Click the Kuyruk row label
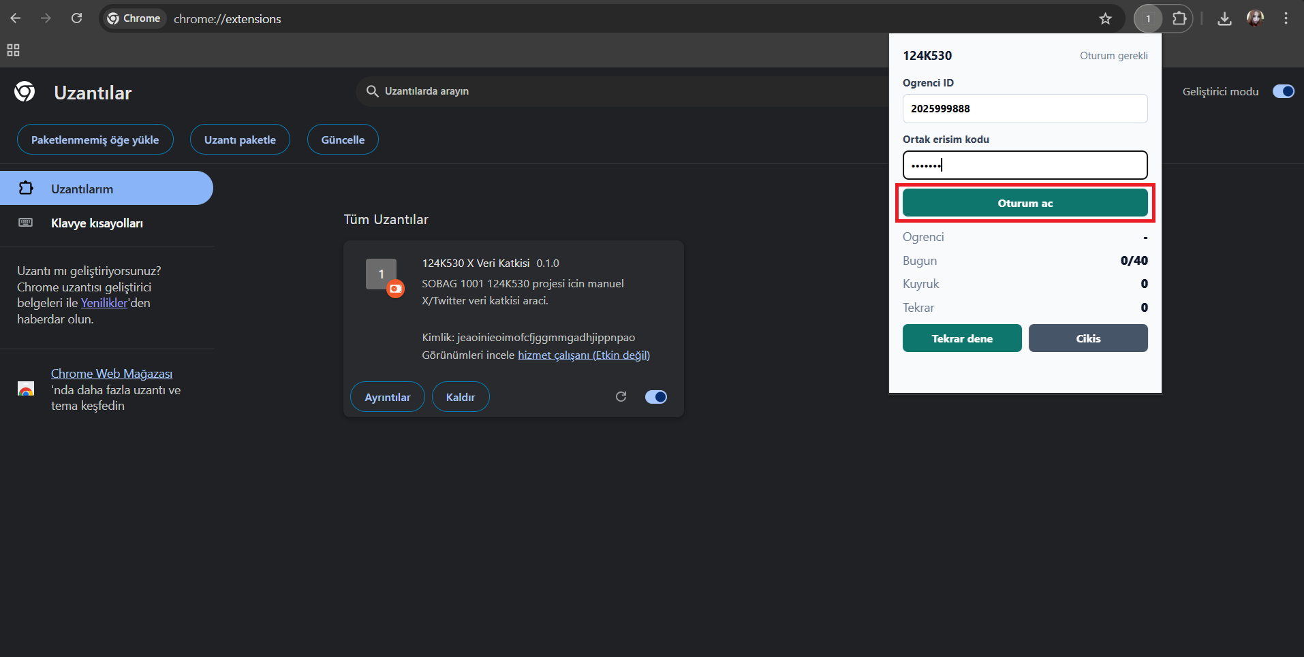The width and height of the screenshot is (1304, 657). (x=920, y=284)
